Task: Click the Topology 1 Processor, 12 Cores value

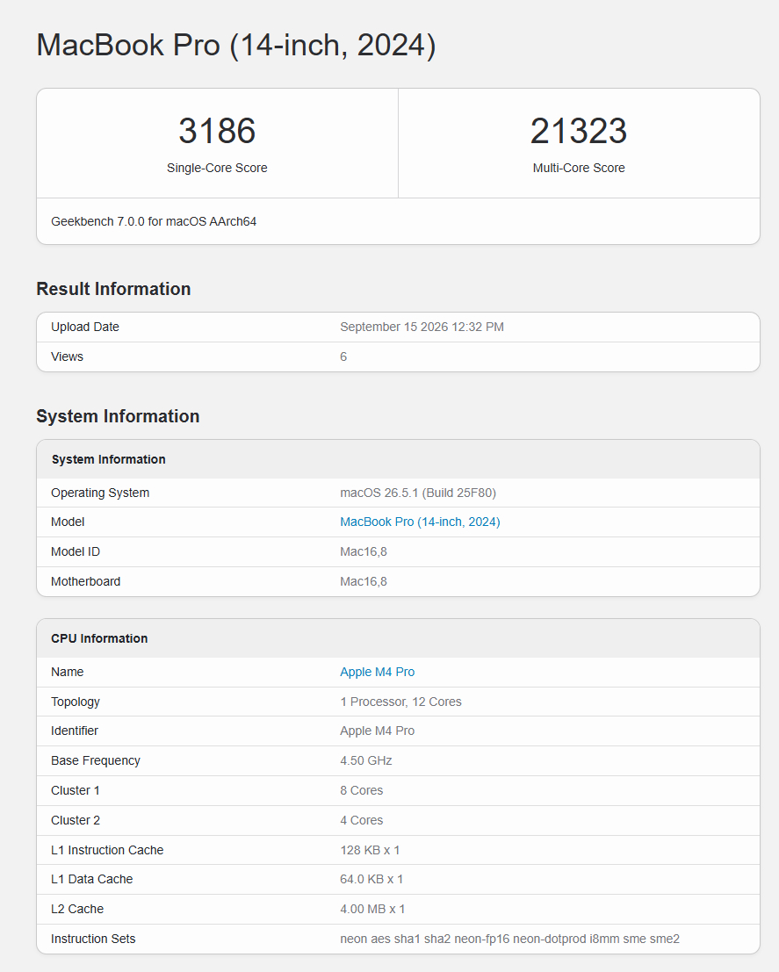Action: coord(400,702)
